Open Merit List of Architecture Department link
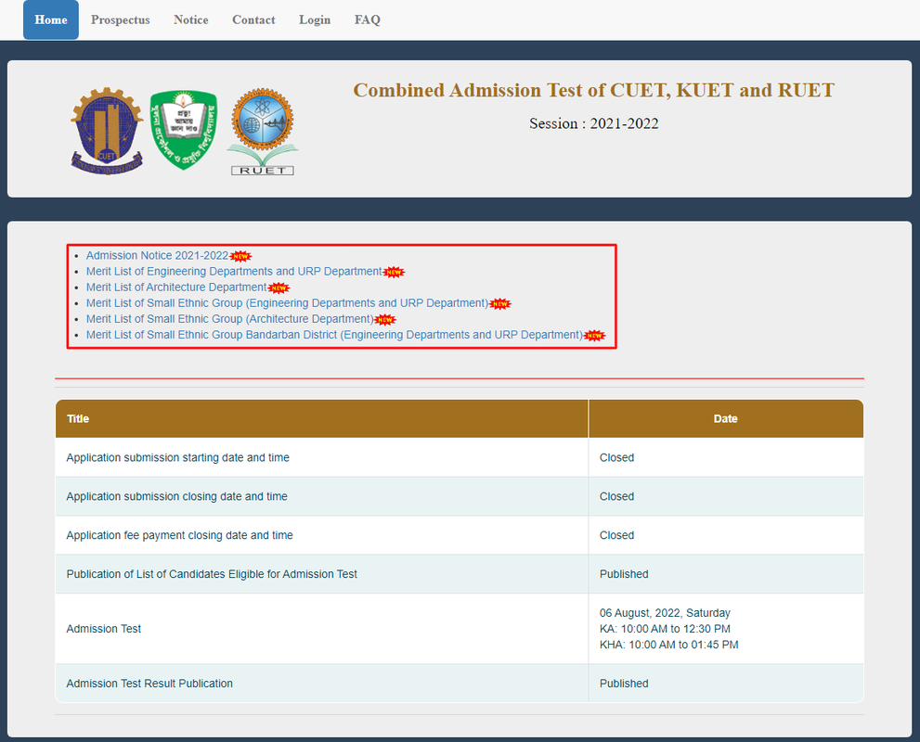Viewport: 920px width, 742px height. click(x=176, y=288)
